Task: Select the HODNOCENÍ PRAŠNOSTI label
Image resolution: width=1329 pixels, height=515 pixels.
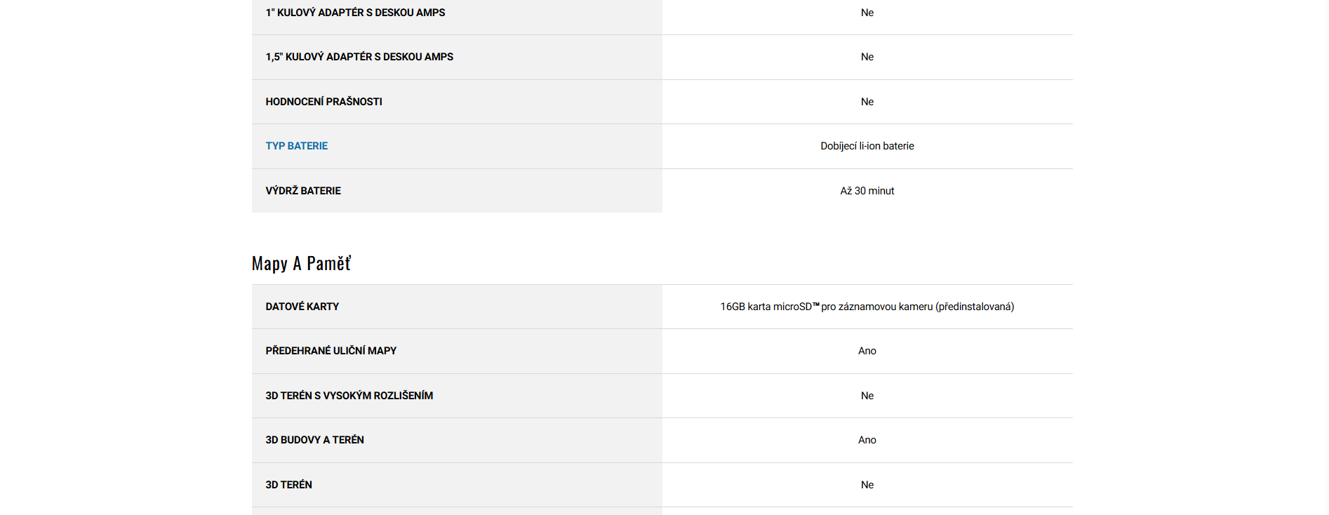Action: click(323, 102)
